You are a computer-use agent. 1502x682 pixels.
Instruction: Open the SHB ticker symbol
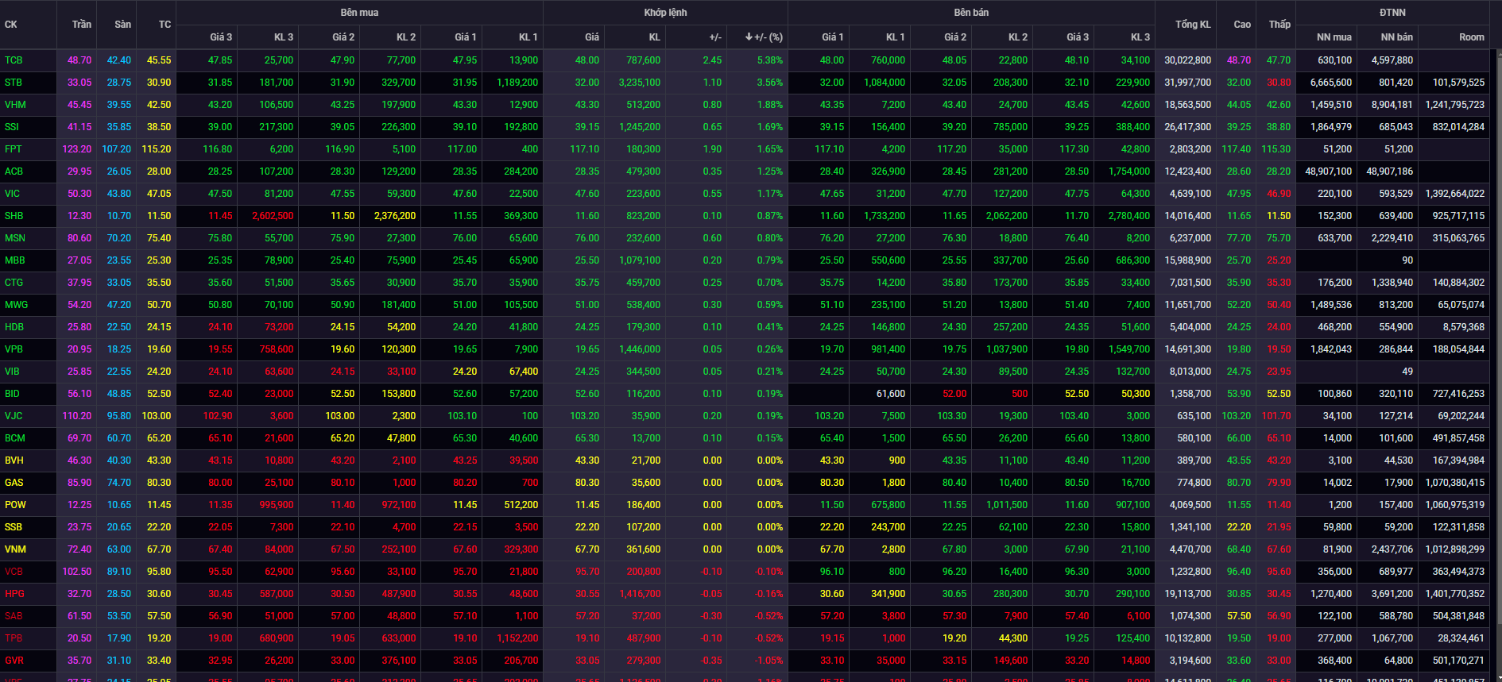tap(14, 216)
